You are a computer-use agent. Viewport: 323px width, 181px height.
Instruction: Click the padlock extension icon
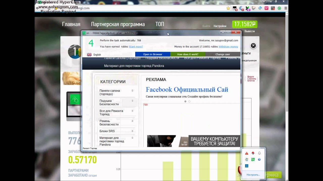pos(273,8)
